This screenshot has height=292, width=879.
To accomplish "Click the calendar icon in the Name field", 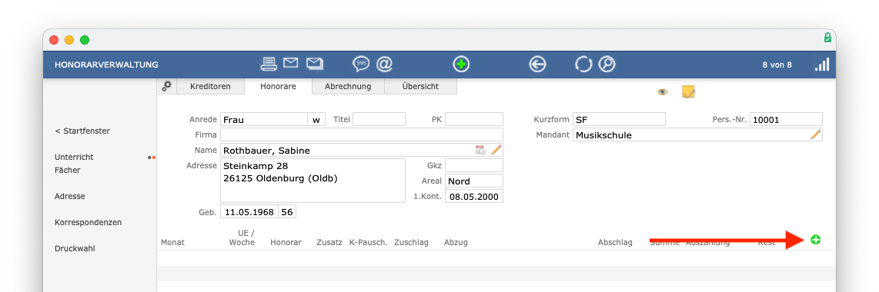I will pyautogui.click(x=480, y=150).
